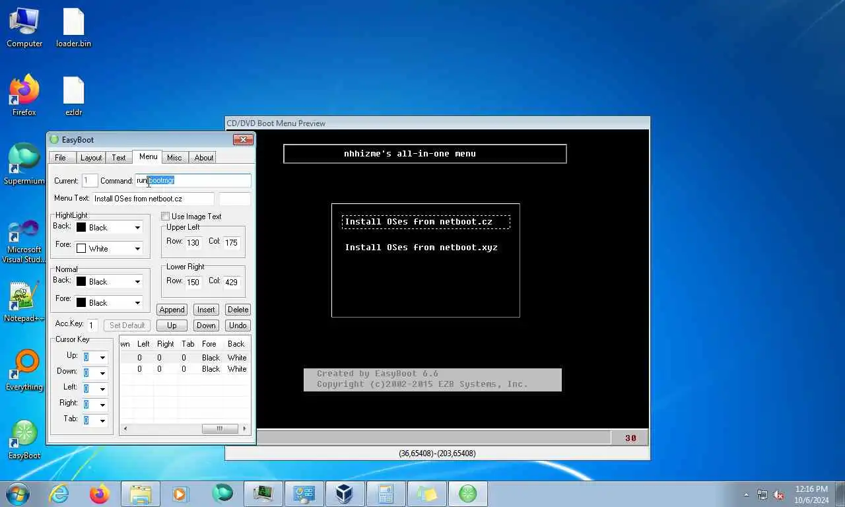
Task: Click the HightLight Back black swatch
Action: pyautogui.click(x=81, y=227)
